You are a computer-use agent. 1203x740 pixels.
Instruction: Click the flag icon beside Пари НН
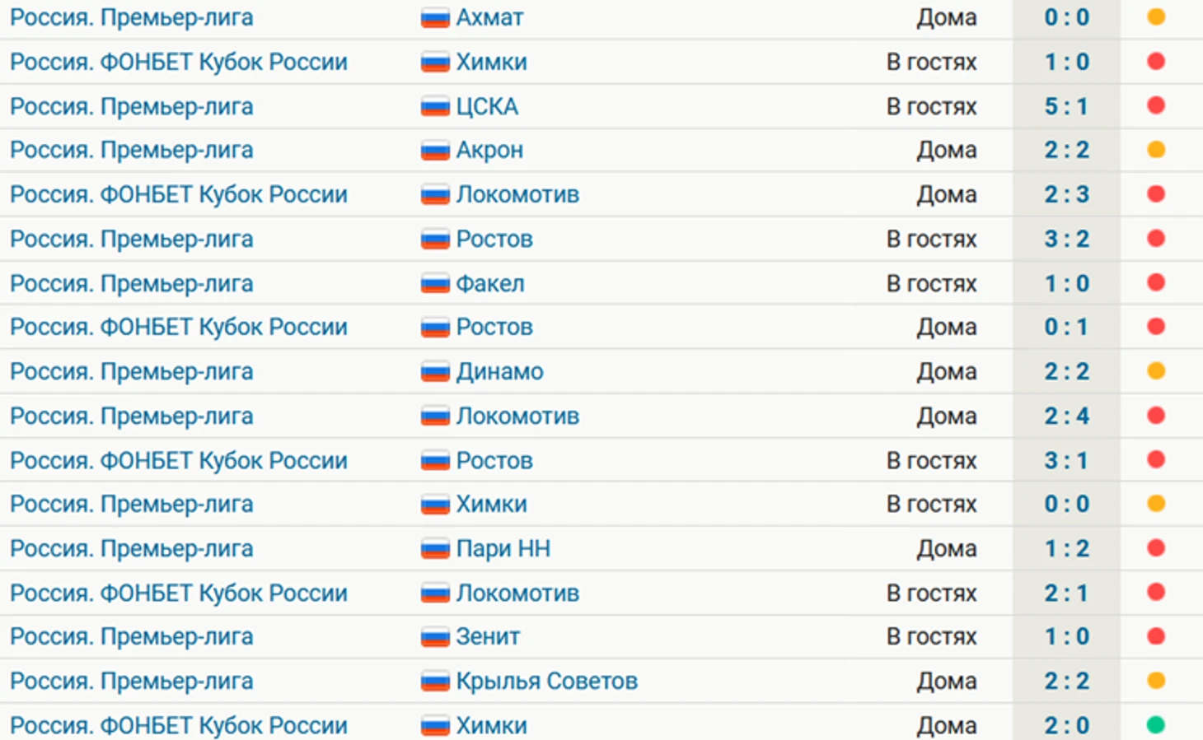[434, 548]
